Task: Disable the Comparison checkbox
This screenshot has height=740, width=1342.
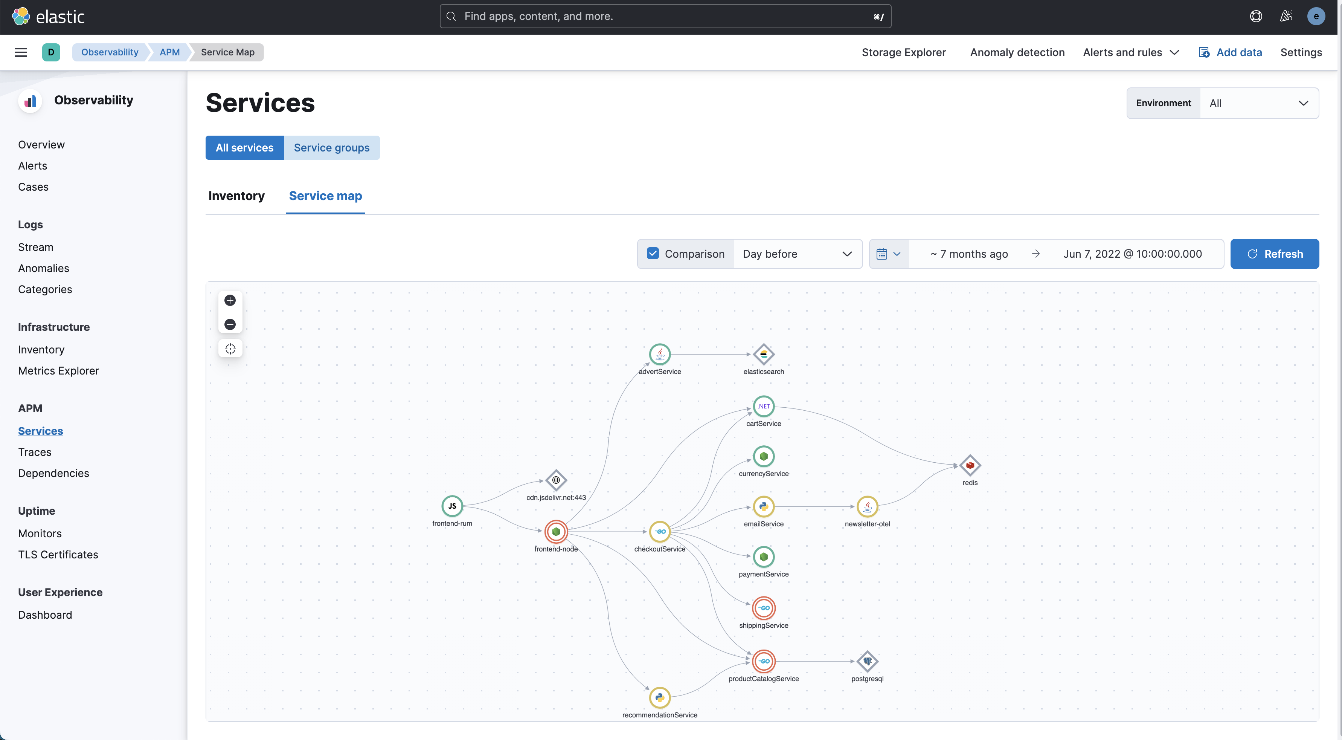Action: (653, 254)
